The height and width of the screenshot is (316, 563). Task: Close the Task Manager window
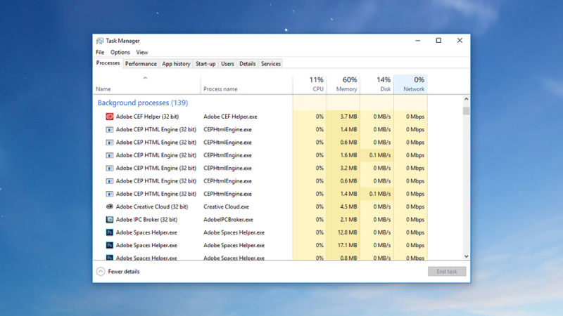tap(460, 41)
